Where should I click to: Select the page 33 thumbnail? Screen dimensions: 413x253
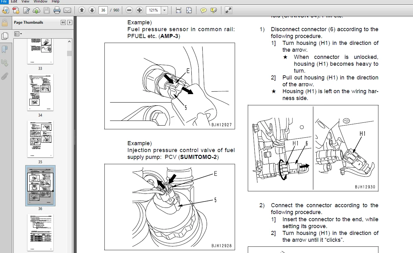click(40, 51)
